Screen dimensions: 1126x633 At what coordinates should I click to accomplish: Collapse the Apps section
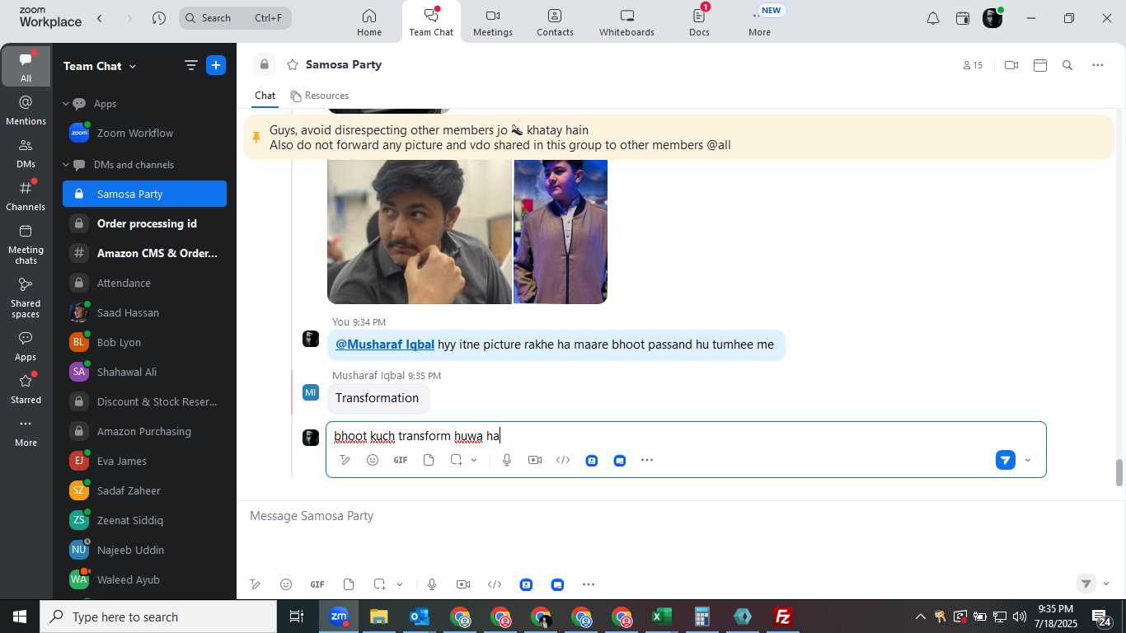pyautogui.click(x=66, y=104)
